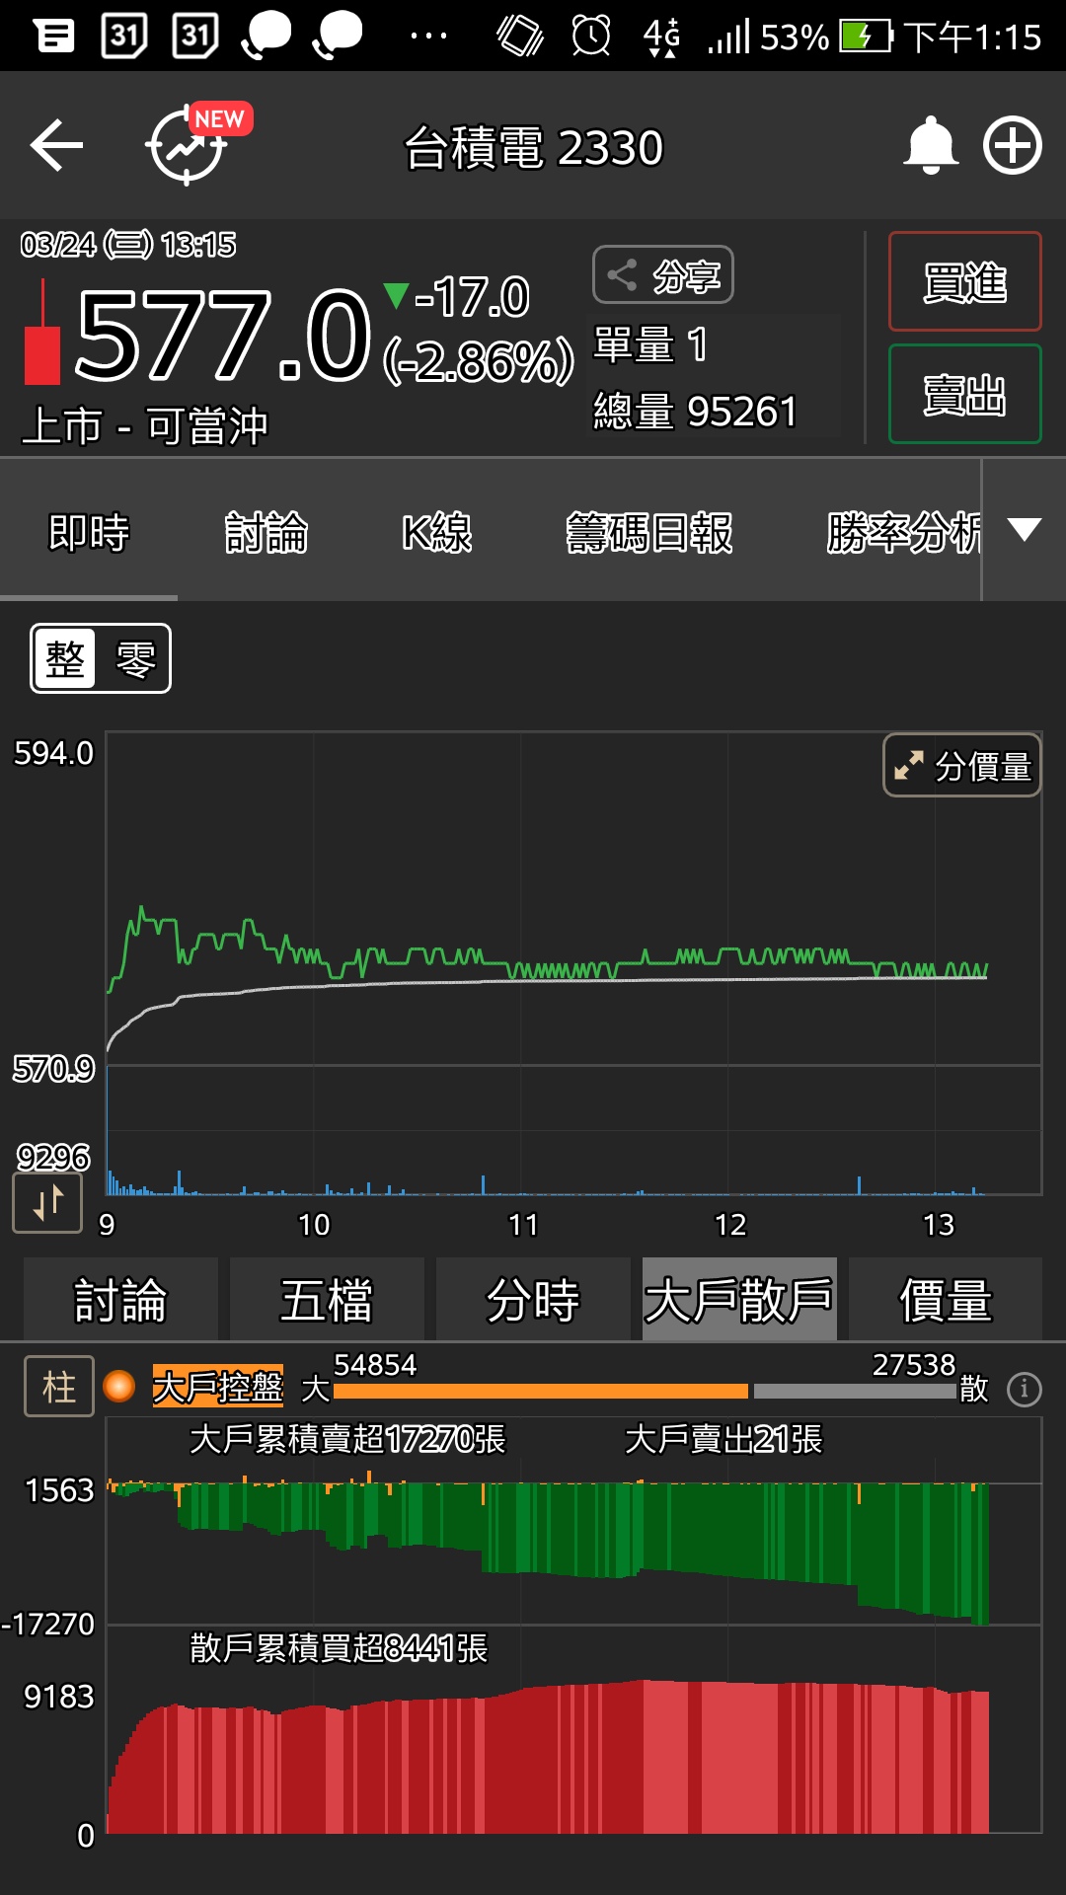Open the 價量 sub-tab
This screenshot has height=1895, width=1066.
[945, 1300]
